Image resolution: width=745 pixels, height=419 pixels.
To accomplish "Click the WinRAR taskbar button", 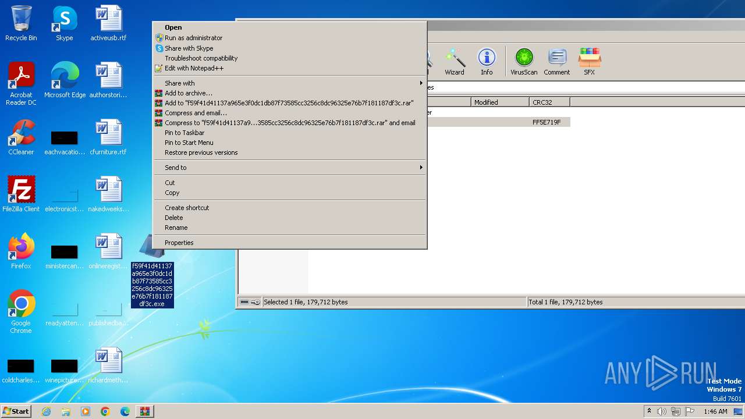I will tap(144, 411).
